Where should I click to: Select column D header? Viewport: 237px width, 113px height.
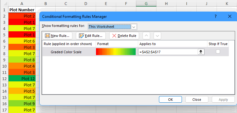pyautogui.click(x=86, y=4)
